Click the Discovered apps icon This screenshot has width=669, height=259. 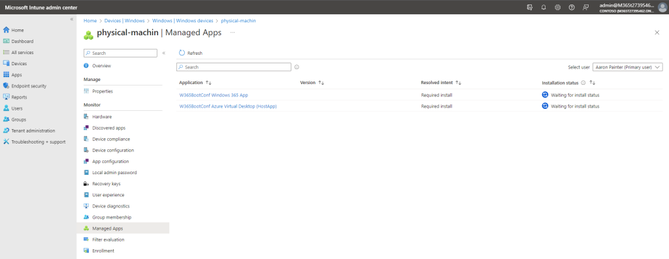pyautogui.click(x=86, y=128)
